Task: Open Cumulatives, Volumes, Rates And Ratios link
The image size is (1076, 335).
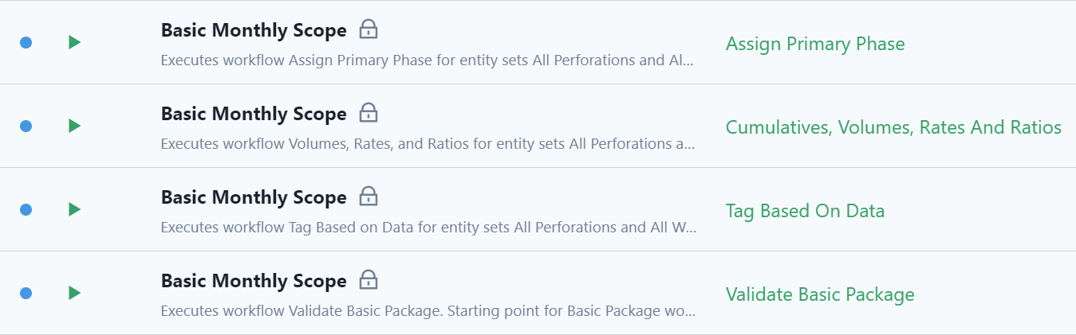Action: point(893,127)
